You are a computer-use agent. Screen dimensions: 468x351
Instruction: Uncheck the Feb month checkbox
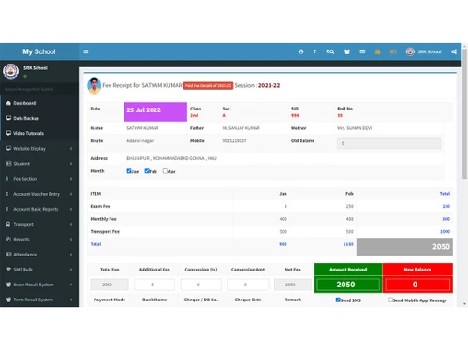coord(147,171)
